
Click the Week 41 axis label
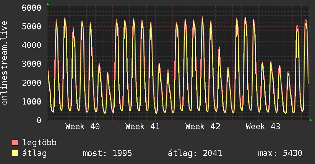point(143,127)
